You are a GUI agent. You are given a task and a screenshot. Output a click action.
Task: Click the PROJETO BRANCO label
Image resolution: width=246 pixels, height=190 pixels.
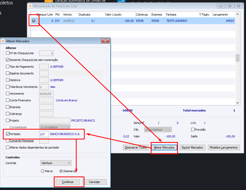(83, 121)
